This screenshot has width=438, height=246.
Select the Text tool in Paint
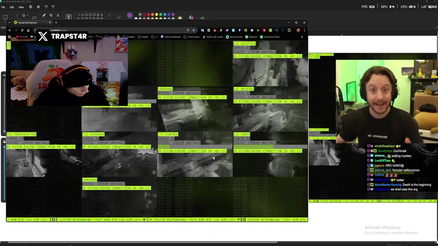pos(58,15)
